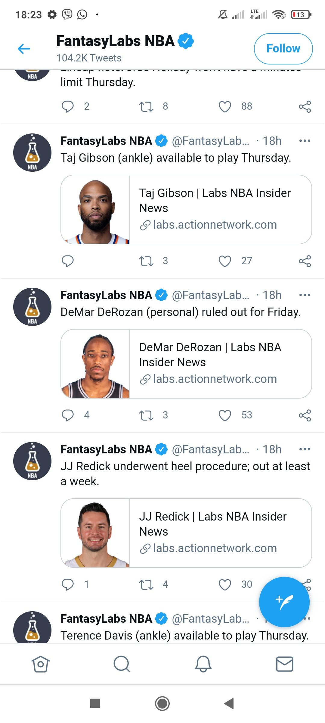Open the Messages envelope tab
This screenshot has width=325, height=723.
pyautogui.click(x=284, y=664)
